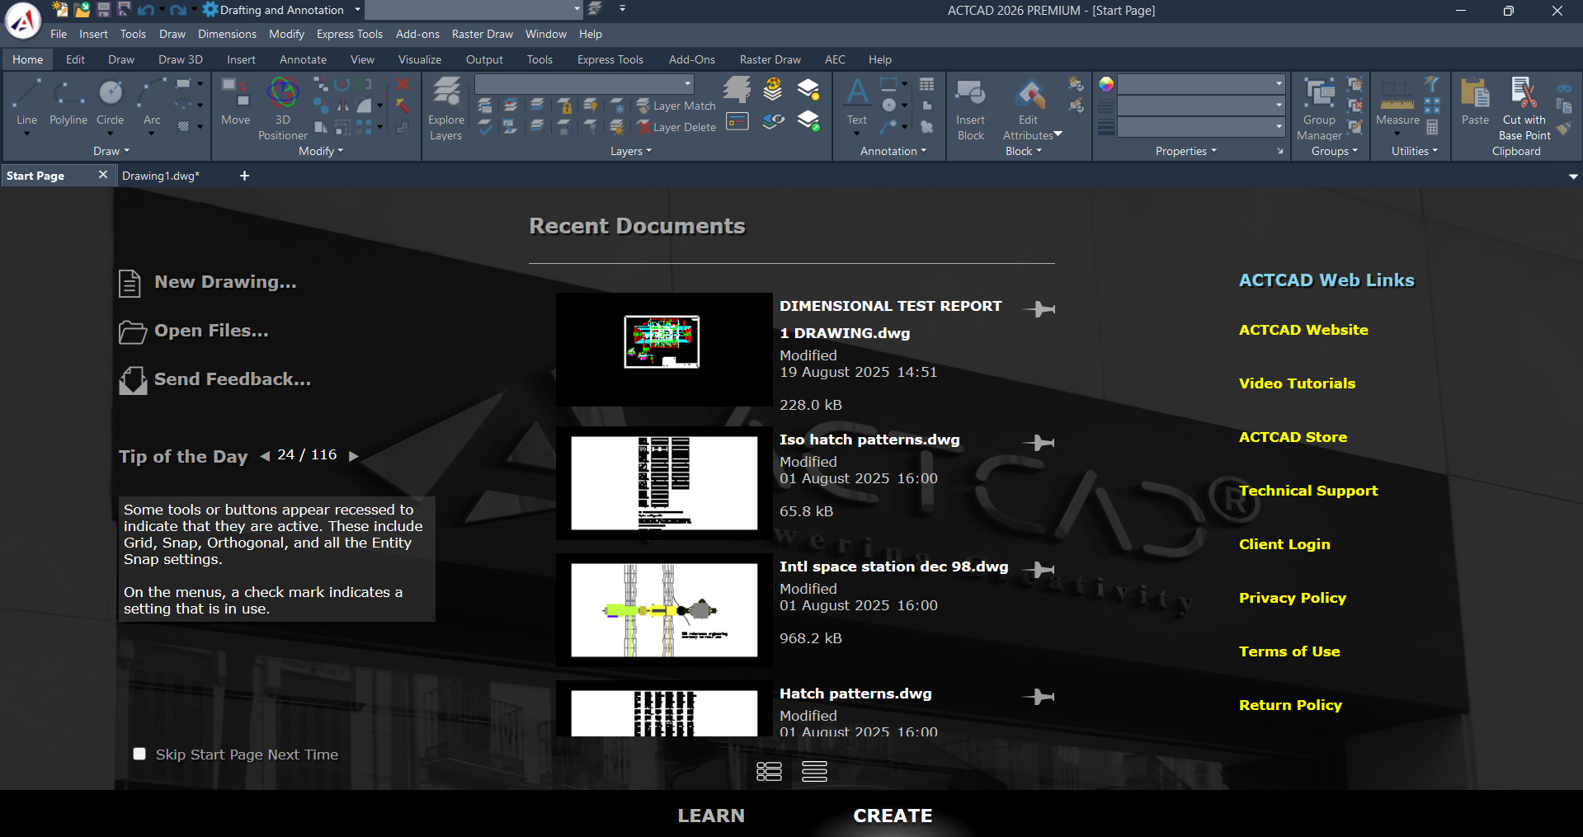Expand the Modify panel flyout
Viewport: 1583px width, 837px height.
pyautogui.click(x=321, y=151)
